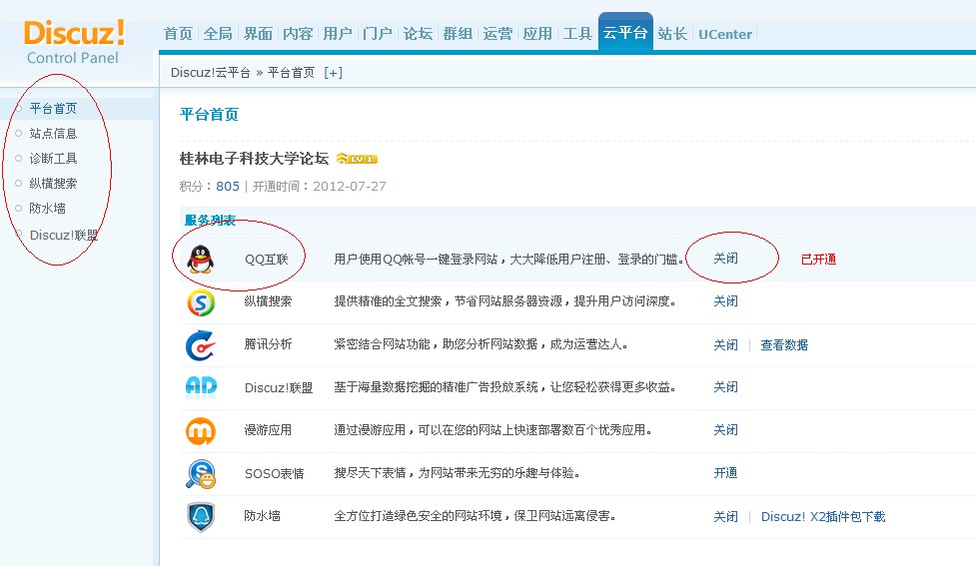Screen dimensions: 976x566
Task: Click the 桂林电子科技大学论坛 site title
Action: coord(254,159)
